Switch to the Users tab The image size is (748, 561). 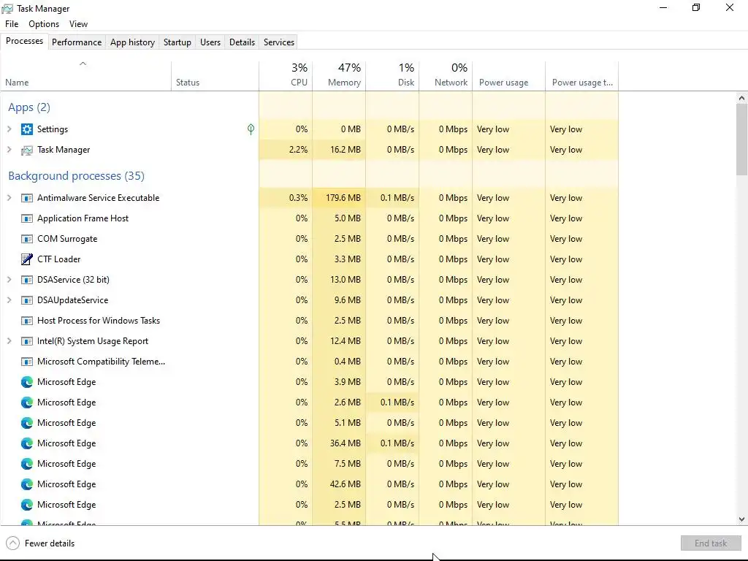(210, 42)
